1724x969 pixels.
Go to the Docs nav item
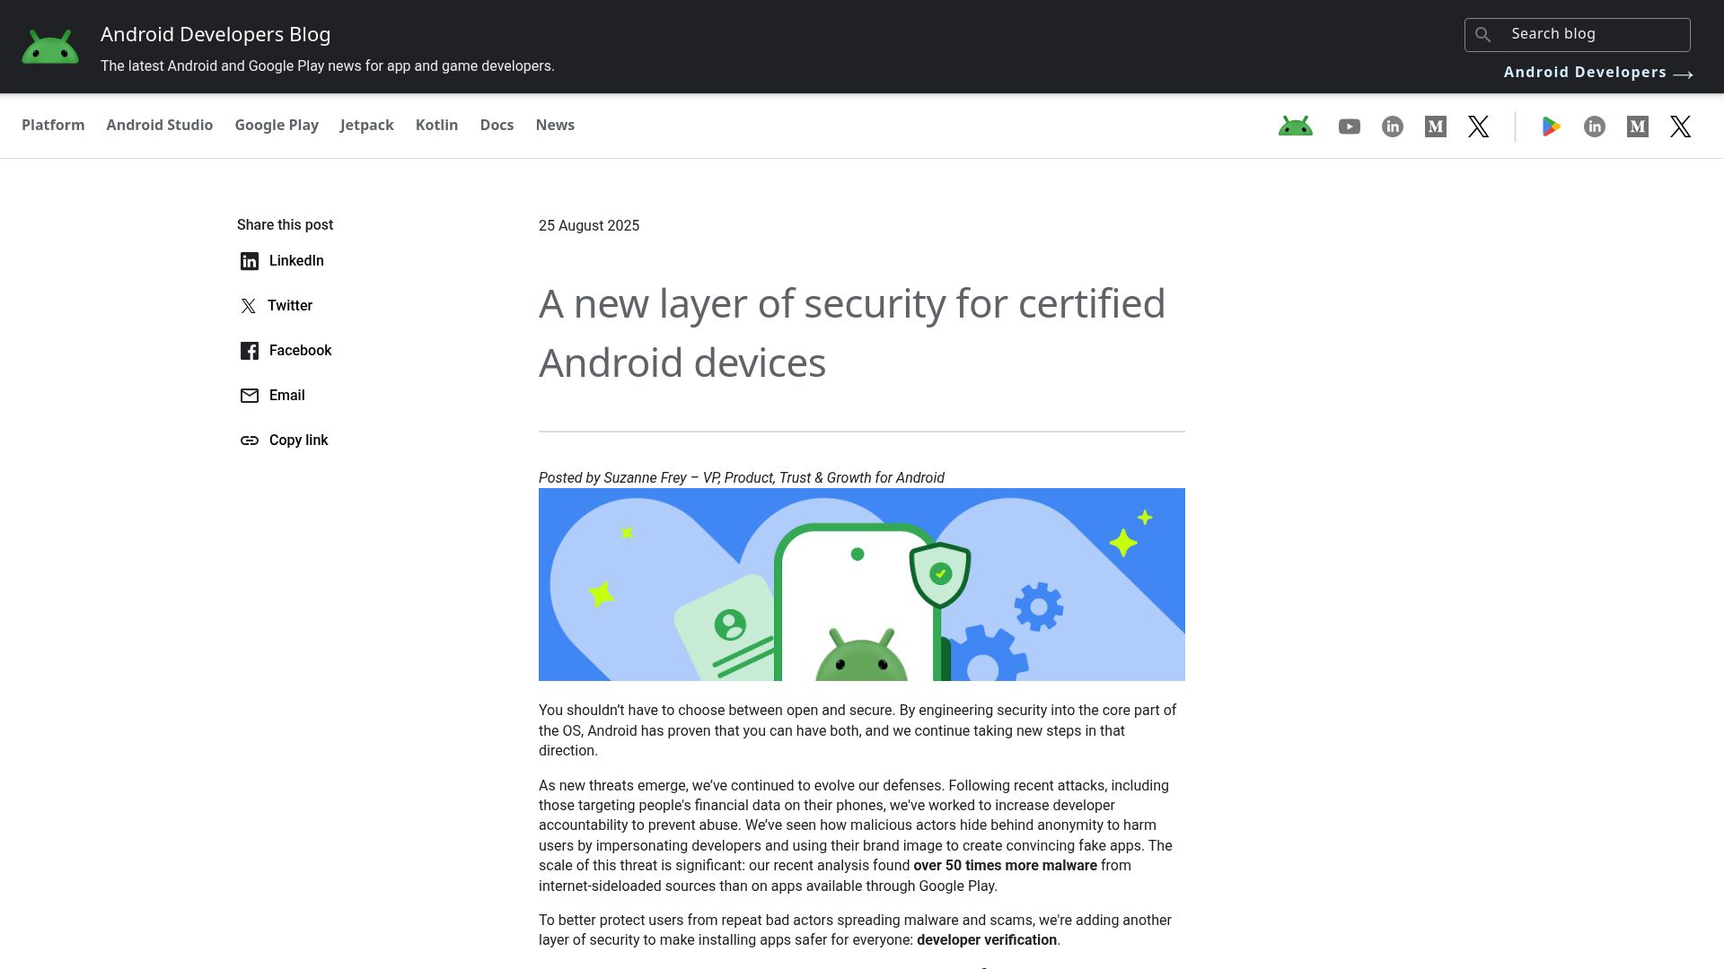(497, 126)
